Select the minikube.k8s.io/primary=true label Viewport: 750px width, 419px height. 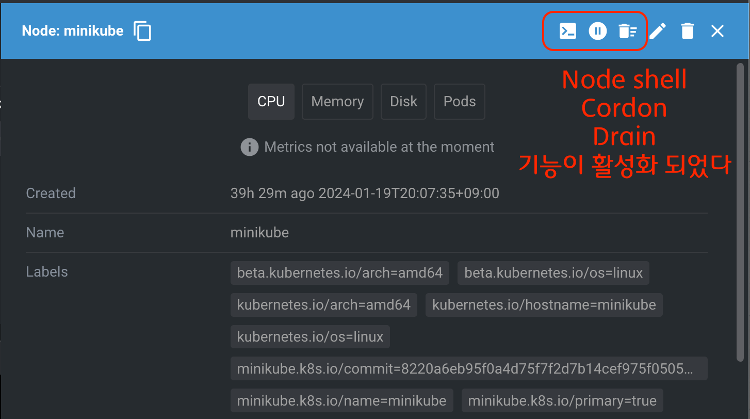(562, 401)
